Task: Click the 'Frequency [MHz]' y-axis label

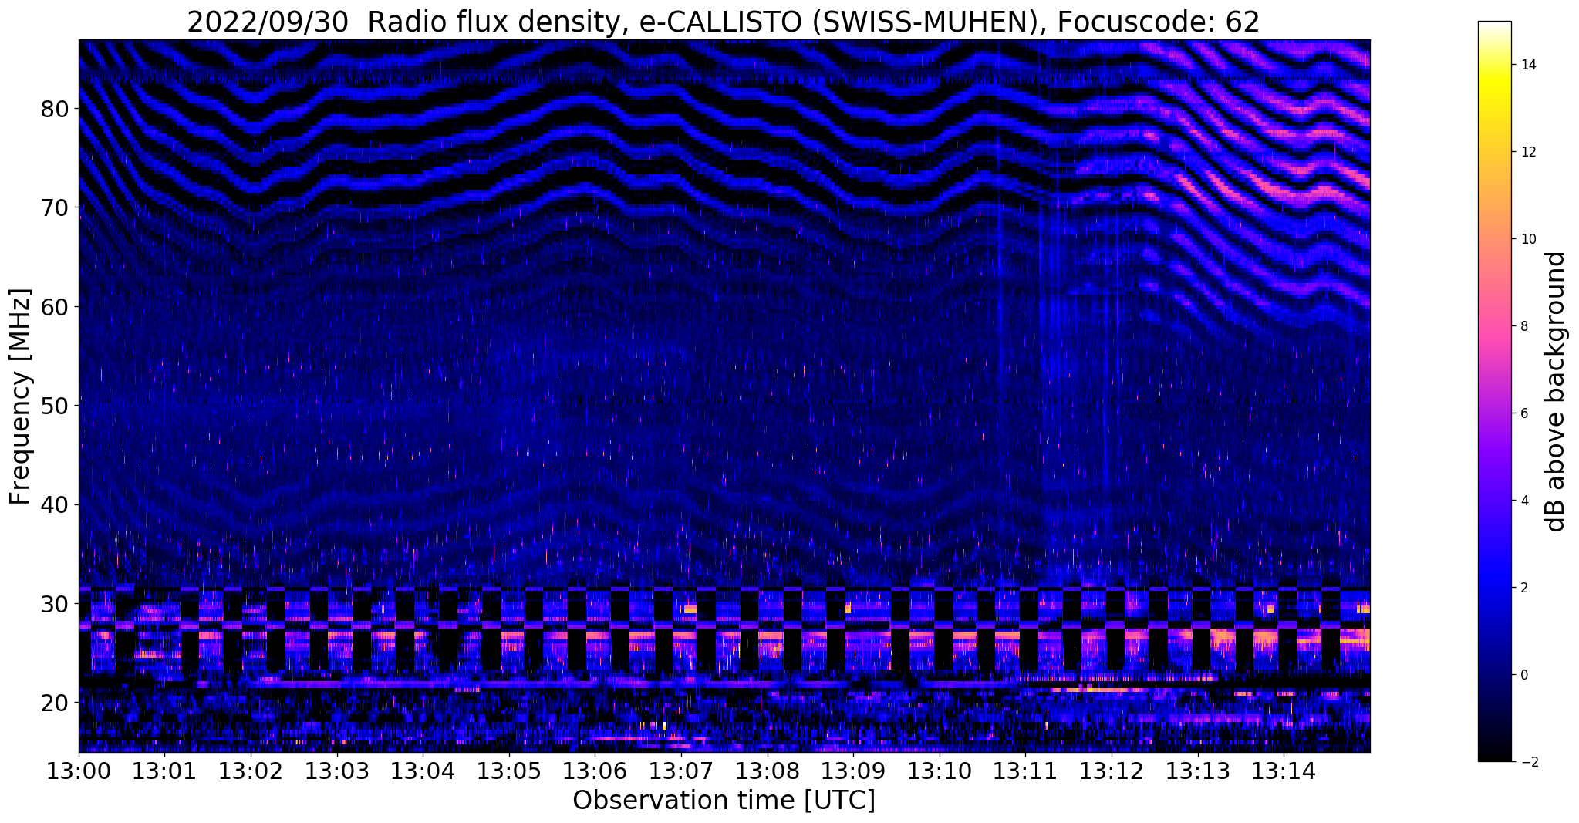Action: click(x=20, y=396)
